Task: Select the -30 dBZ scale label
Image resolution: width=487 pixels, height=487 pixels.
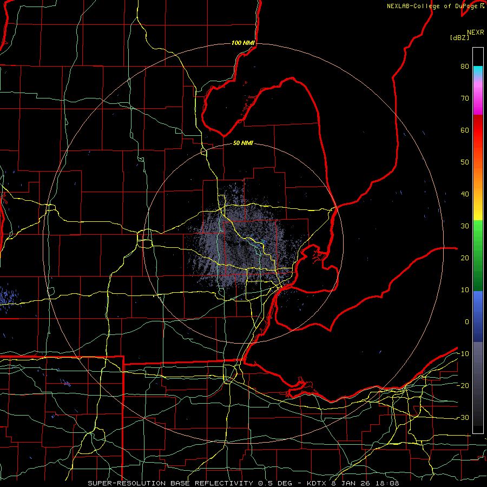Action: 463,418
